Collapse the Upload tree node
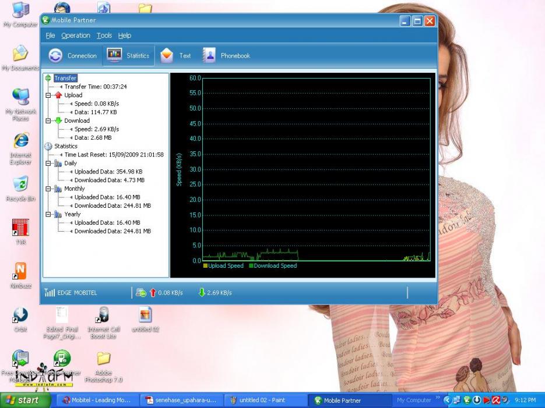Image resolution: width=545 pixels, height=408 pixels. pos(48,95)
